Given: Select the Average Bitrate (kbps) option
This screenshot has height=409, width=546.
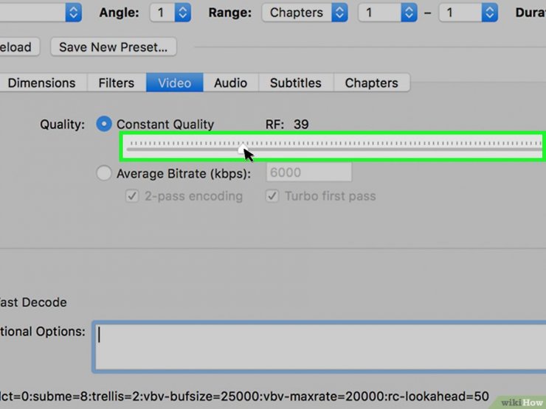Looking at the screenshot, I should pos(105,174).
